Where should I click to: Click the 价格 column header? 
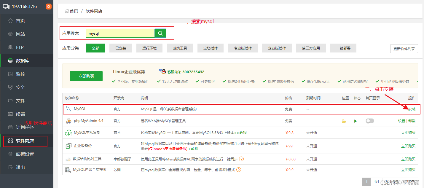(288, 98)
